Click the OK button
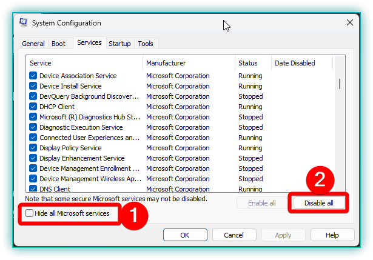Image resolution: width=373 pixels, height=260 pixels. coord(185,235)
